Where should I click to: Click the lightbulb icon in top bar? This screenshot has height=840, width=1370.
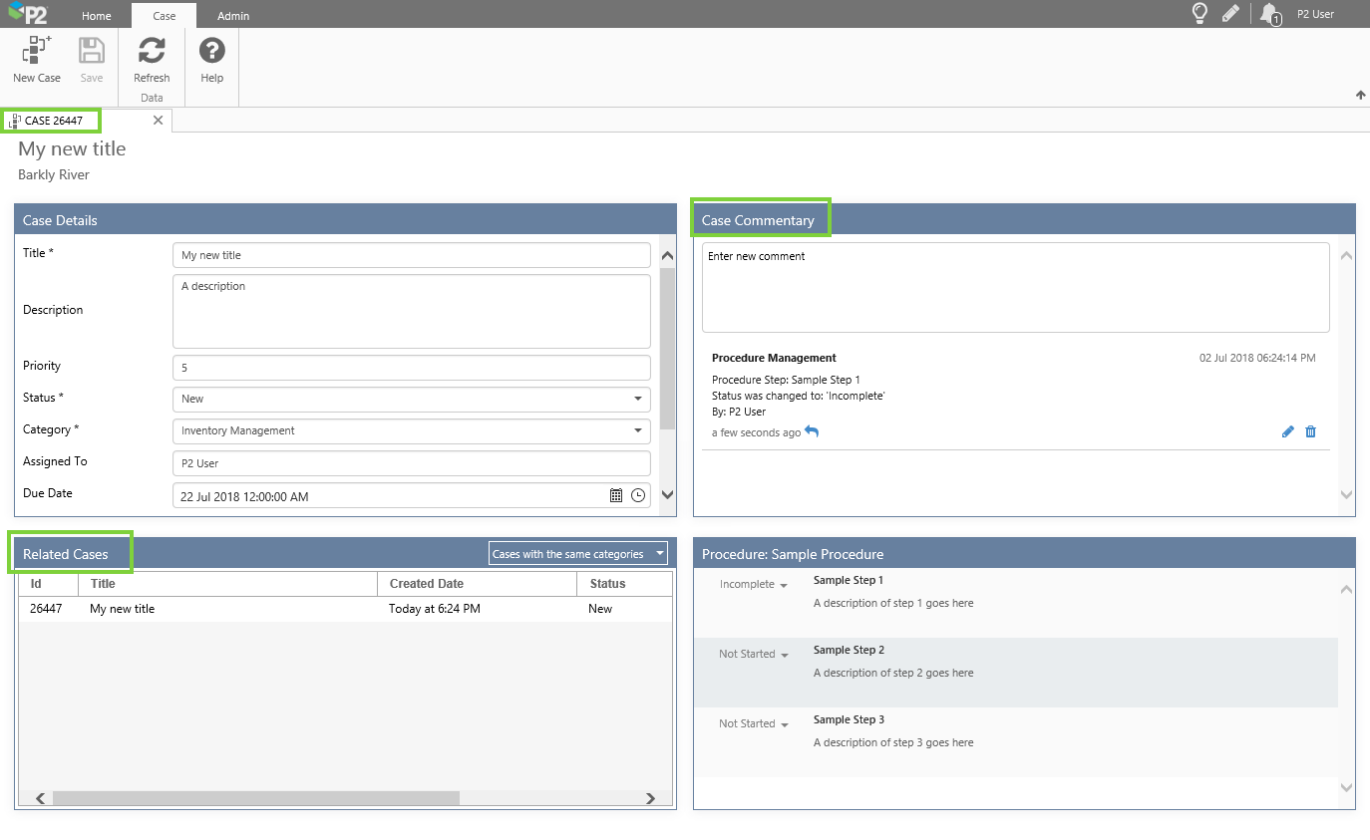coord(1200,13)
